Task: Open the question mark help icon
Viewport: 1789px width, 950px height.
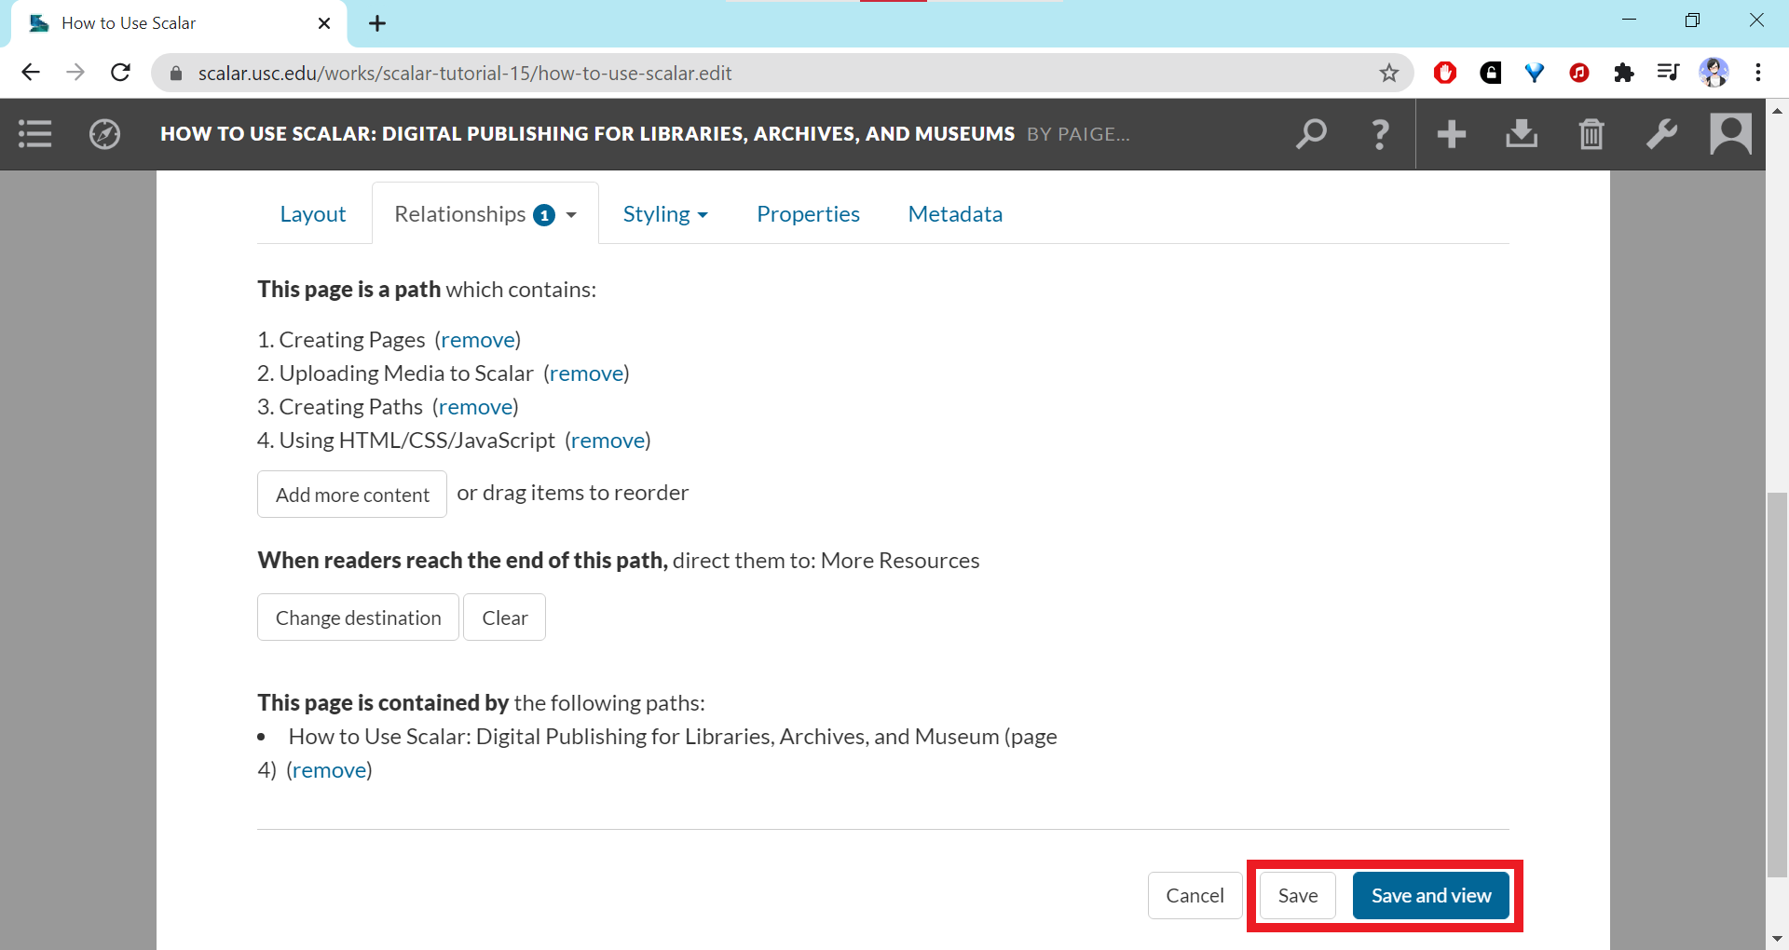Action: [1380, 134]
